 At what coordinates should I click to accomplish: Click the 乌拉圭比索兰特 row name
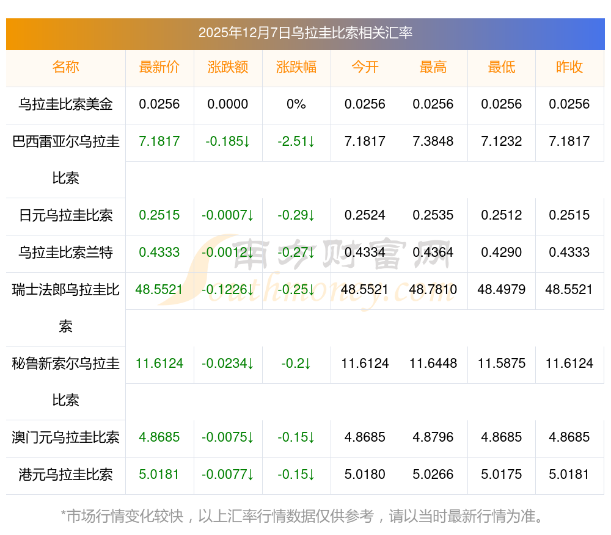[x=65, y=253]
